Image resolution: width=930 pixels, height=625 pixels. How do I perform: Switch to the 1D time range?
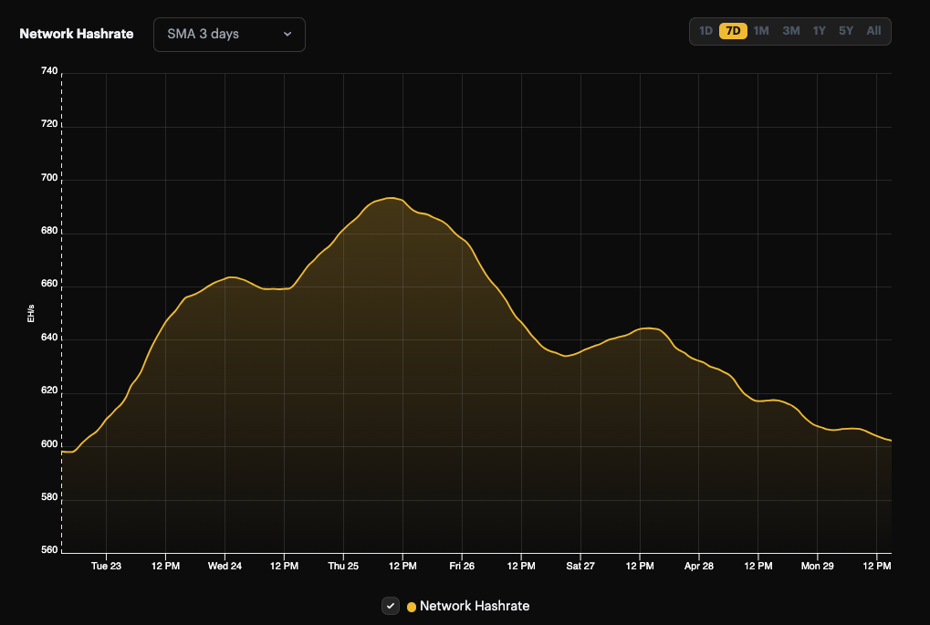coord(705,30)
